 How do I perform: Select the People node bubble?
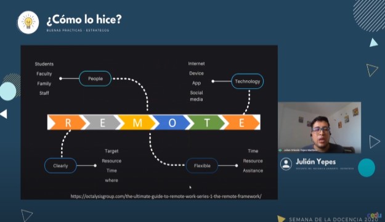pyautogui.click(x=95, y=79)
